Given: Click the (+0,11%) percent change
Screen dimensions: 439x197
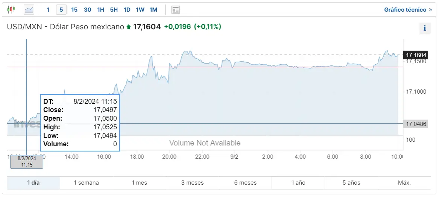Looking at the screenshot, I should click(x=207, y=27).
